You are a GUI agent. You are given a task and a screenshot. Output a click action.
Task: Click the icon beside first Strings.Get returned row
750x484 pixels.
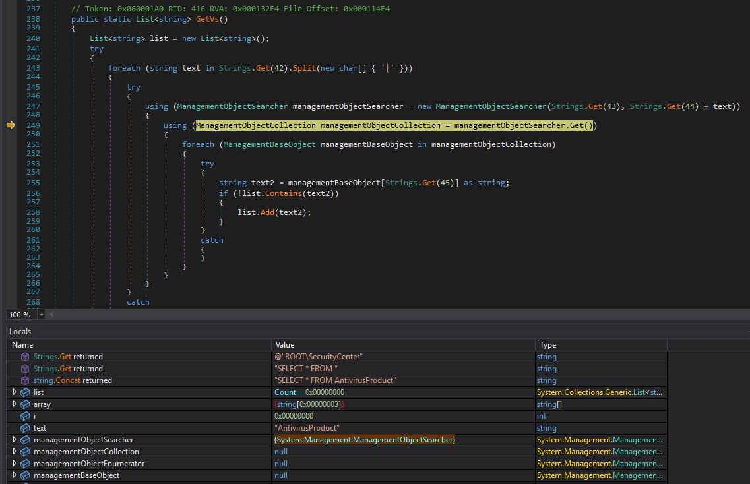point(25,357)
